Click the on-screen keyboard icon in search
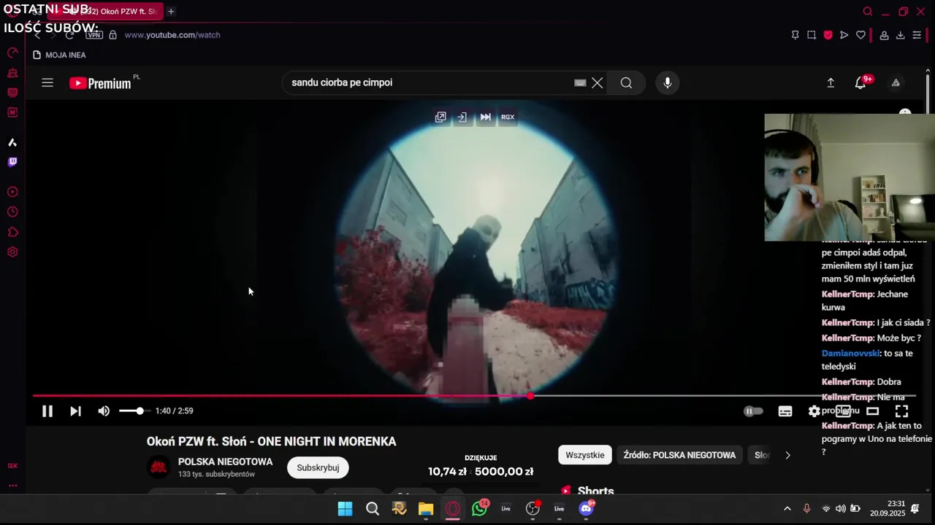The width and height of the screenshot is (935, 525). (580, 83)
